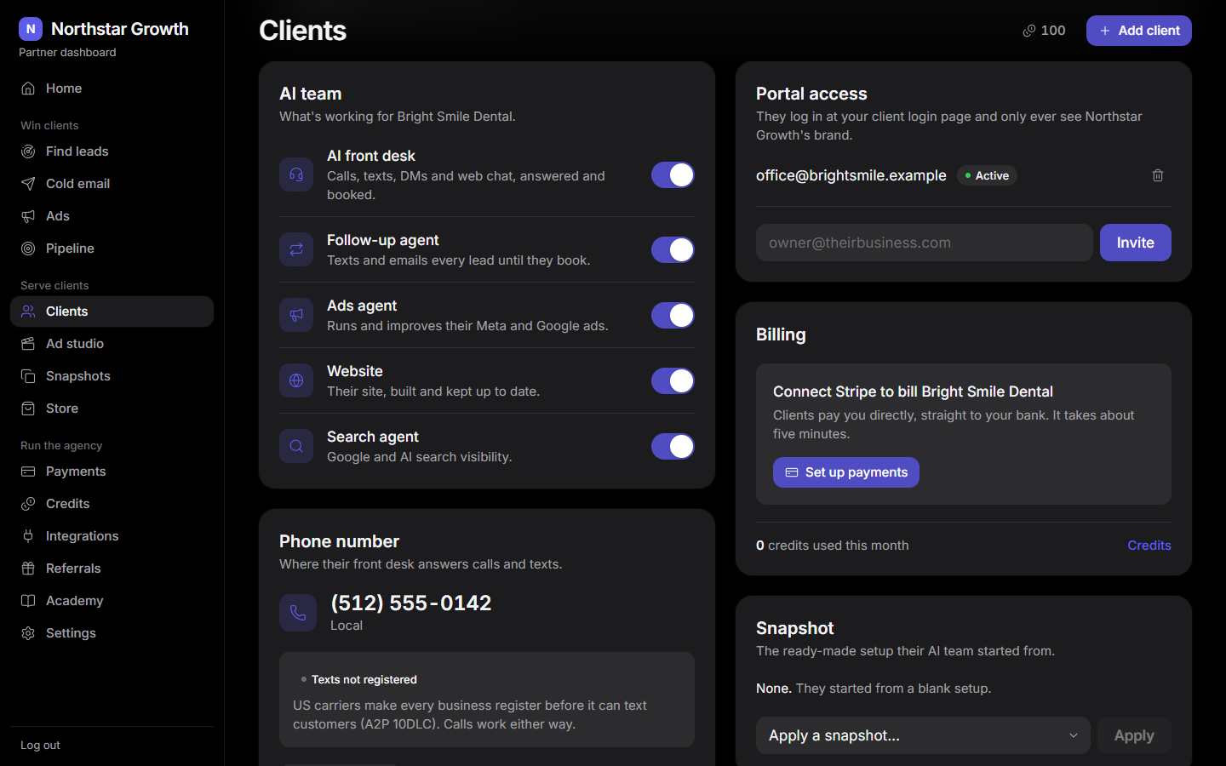The width and height of the screenshot is (1226, 766).
Task: Click the office@brightsmile.example email text
Action: pos(851,175)
